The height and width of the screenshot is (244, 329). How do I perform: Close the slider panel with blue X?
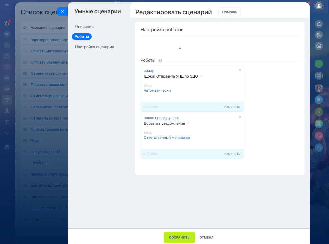pyautogui.click(x=62, y=11)
